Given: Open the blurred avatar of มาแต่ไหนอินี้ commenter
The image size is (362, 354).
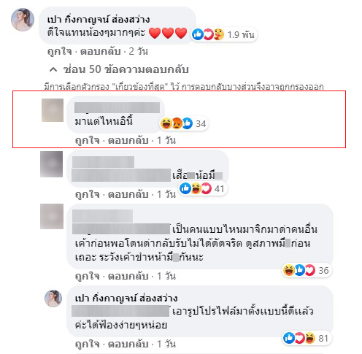Looking at the screenshot, I should click(53, 110).
